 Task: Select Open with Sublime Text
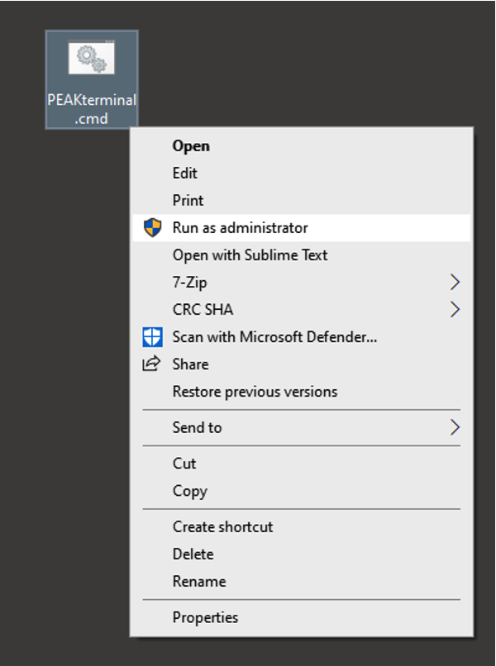(250, 255)
